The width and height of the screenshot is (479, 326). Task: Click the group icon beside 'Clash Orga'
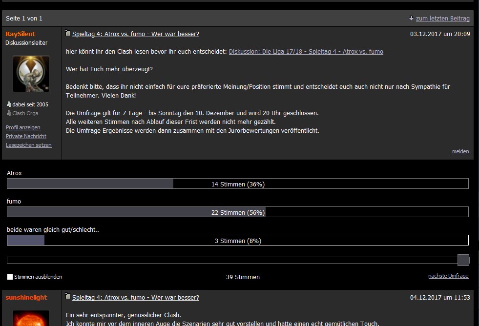pos(9,113)
